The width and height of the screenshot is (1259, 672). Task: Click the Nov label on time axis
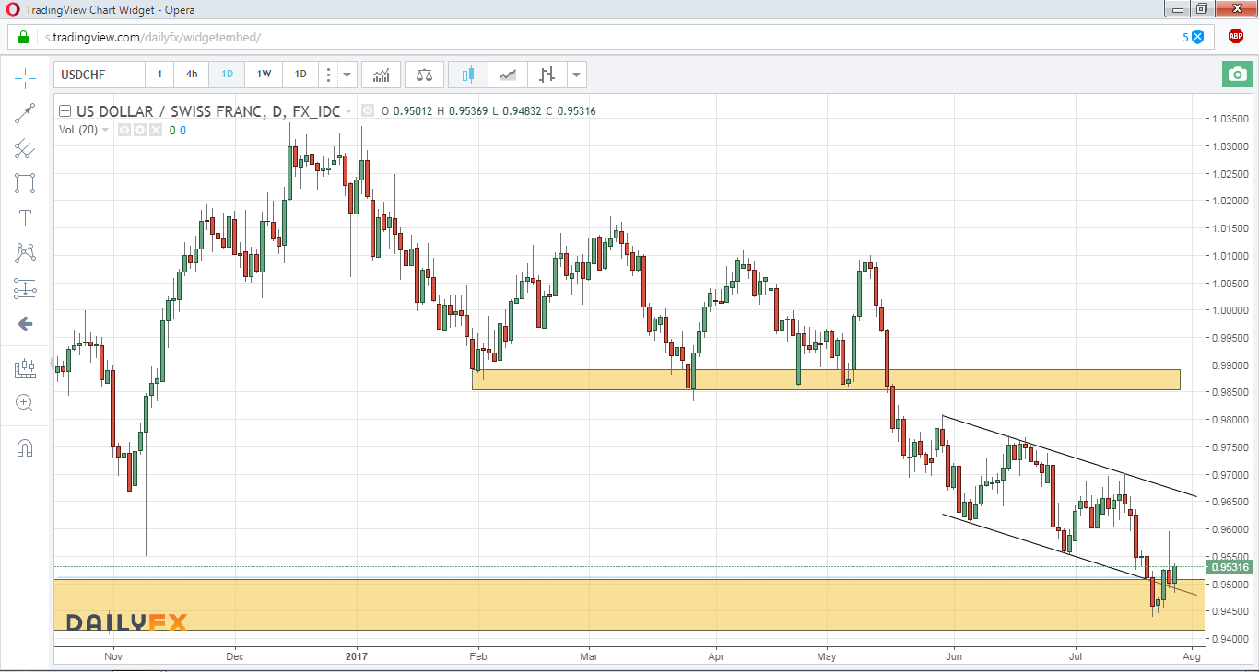pyautogui.click(x=113, y=656)
